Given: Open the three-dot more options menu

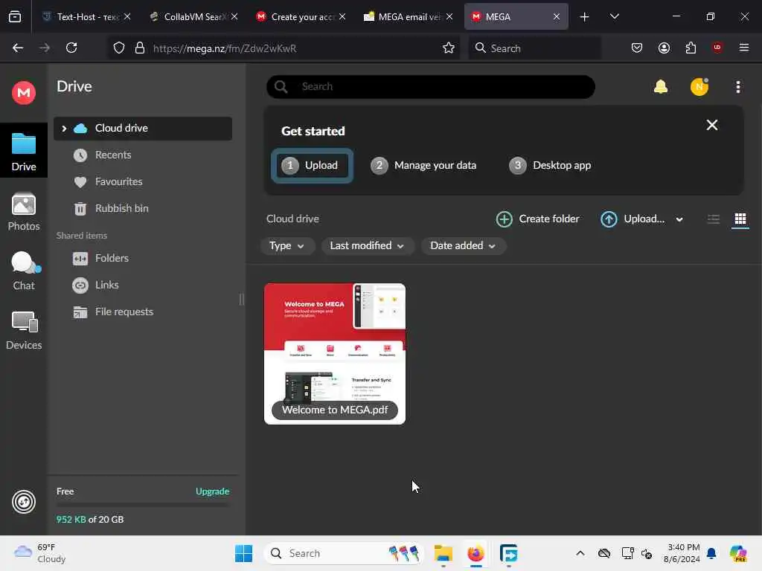Looking at the screenshot, I should click(737, 87).
